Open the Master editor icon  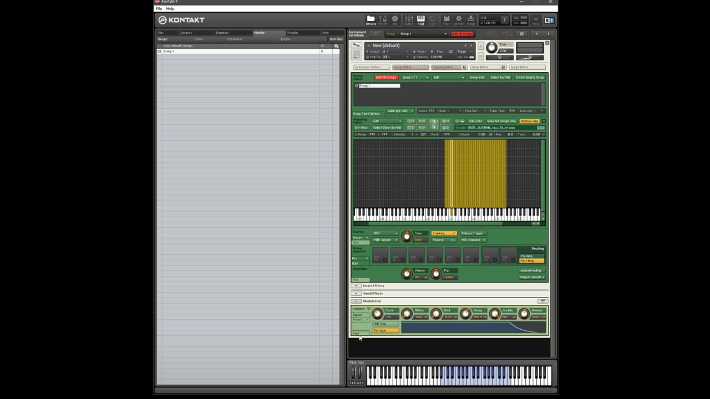coord(383,20)
